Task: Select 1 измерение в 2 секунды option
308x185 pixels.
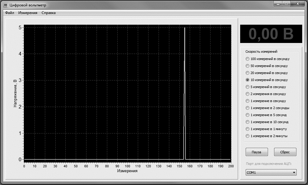Action: coord(267,108)
